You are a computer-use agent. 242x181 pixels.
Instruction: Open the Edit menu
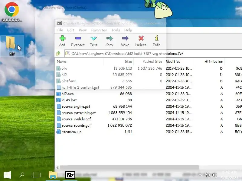71,30
